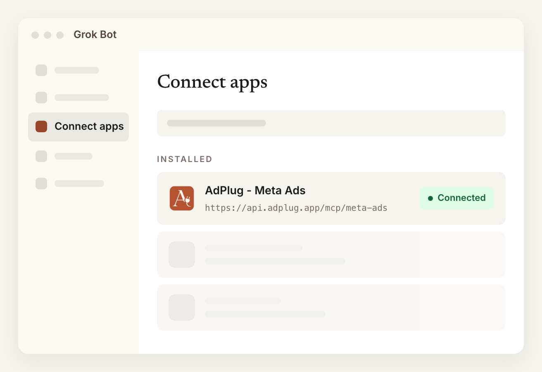Select the Connect apps sidebar item

78,127
